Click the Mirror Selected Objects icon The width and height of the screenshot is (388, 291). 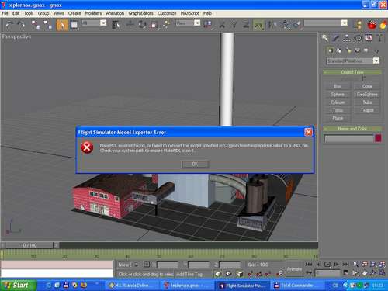pos(272,25)
